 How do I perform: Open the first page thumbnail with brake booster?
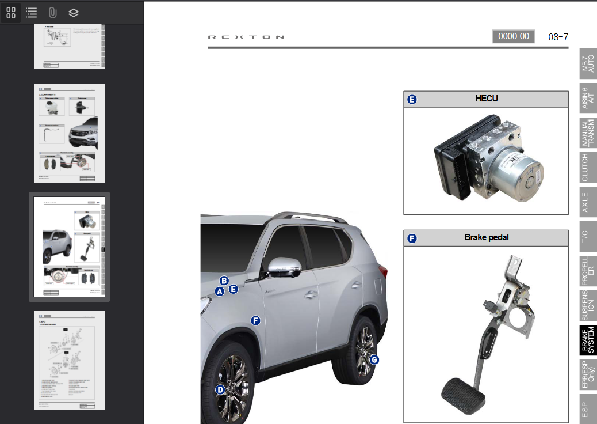(x=69, y=47)
